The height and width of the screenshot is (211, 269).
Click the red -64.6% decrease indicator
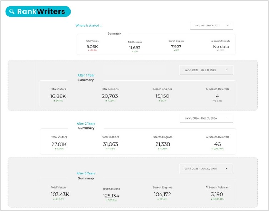[92, 50]
